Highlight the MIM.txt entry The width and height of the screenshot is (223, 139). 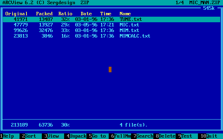129,31
